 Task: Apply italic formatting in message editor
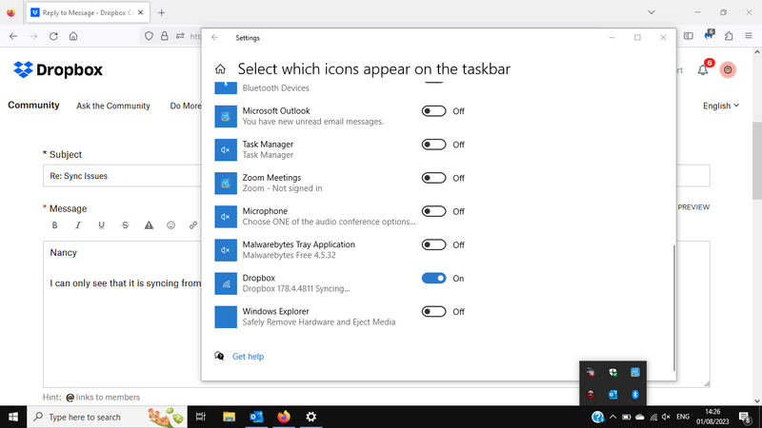click(78, 225)
